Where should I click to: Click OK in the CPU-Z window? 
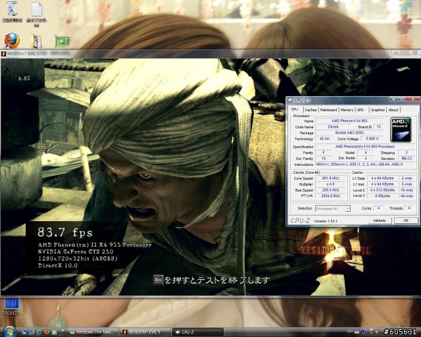point(406,220)
